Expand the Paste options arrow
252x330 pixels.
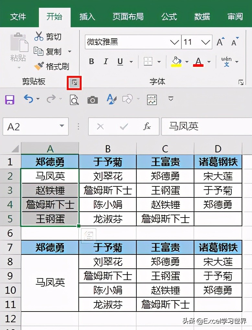[x=19, y=68]
